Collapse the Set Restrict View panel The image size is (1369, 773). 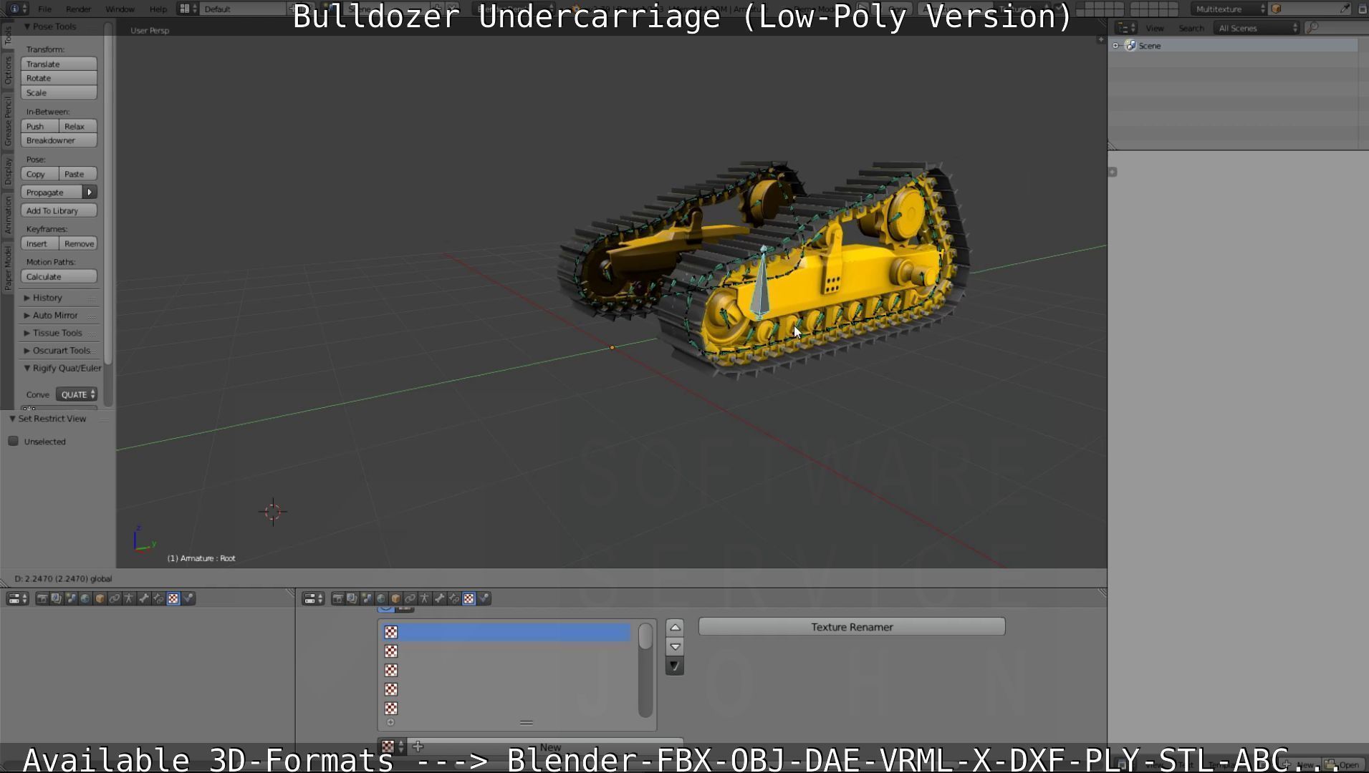point(12,419)
